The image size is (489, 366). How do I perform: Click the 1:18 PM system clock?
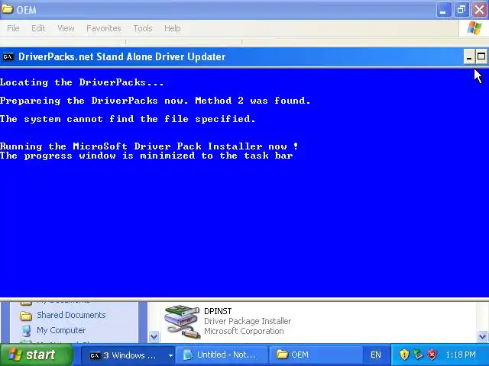(x=461, y=355)
